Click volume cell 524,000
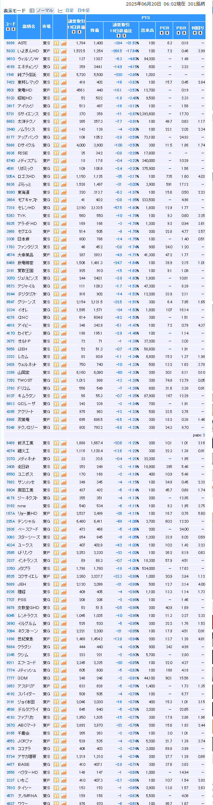Screen dimensions: 213x805 click(x=148, y=569)
